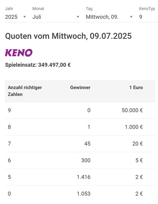Open the Tag dropdown arrow

[x=131, y=17]
